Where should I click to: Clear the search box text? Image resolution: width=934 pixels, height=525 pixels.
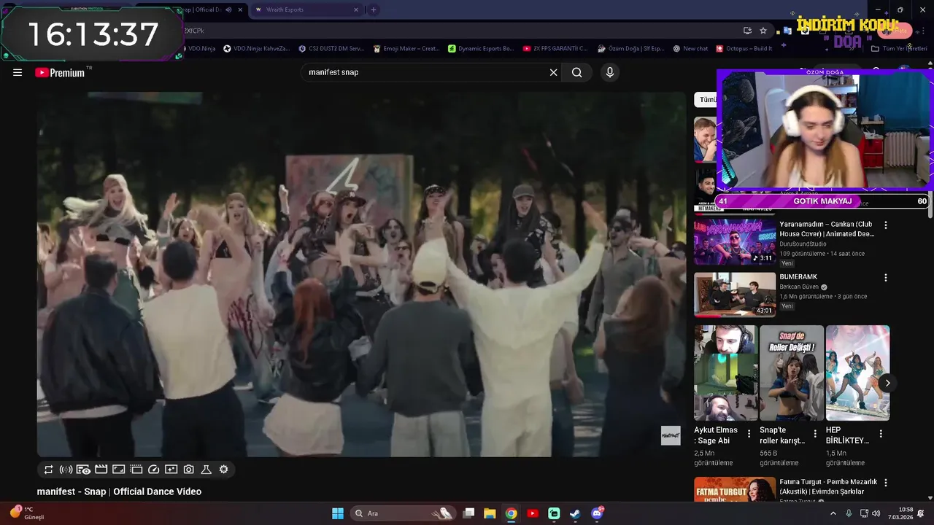pyautogui.click(x=553, y=72)
